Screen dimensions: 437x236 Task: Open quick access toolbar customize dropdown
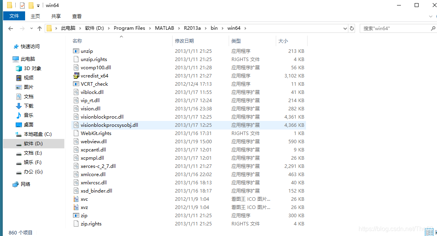pos(38,5)
